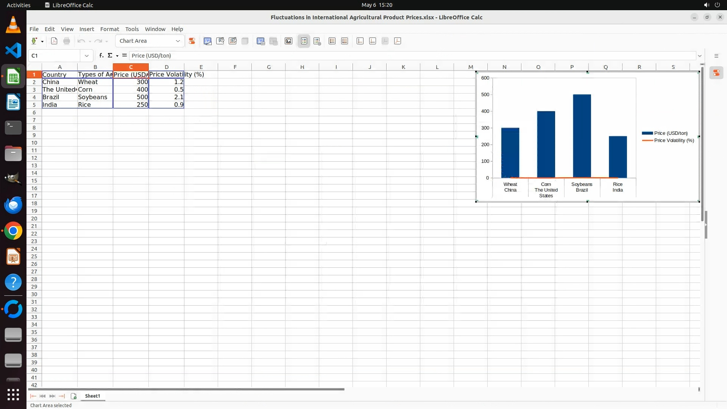This screenshot has height=409, width=727.
Task: Select the Sheet1 tab
Action: click(x=92, y=396)
